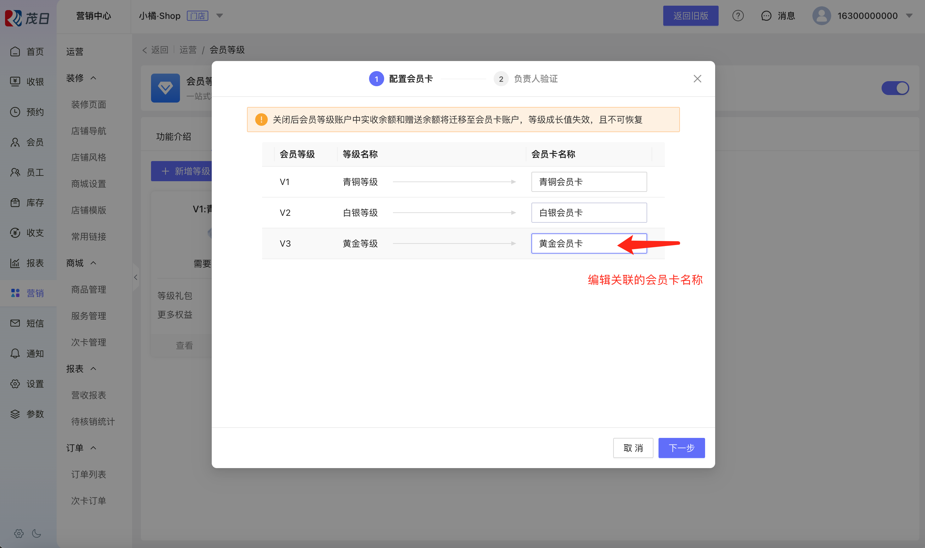The image size is (925, 548).
Task: Click the 通知 bell icon
Action: 15,353
